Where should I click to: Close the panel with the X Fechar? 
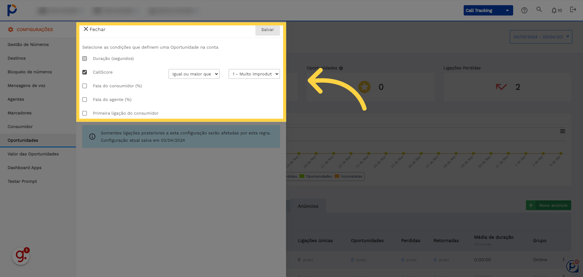pyautogui.click(x=94, y=29)
